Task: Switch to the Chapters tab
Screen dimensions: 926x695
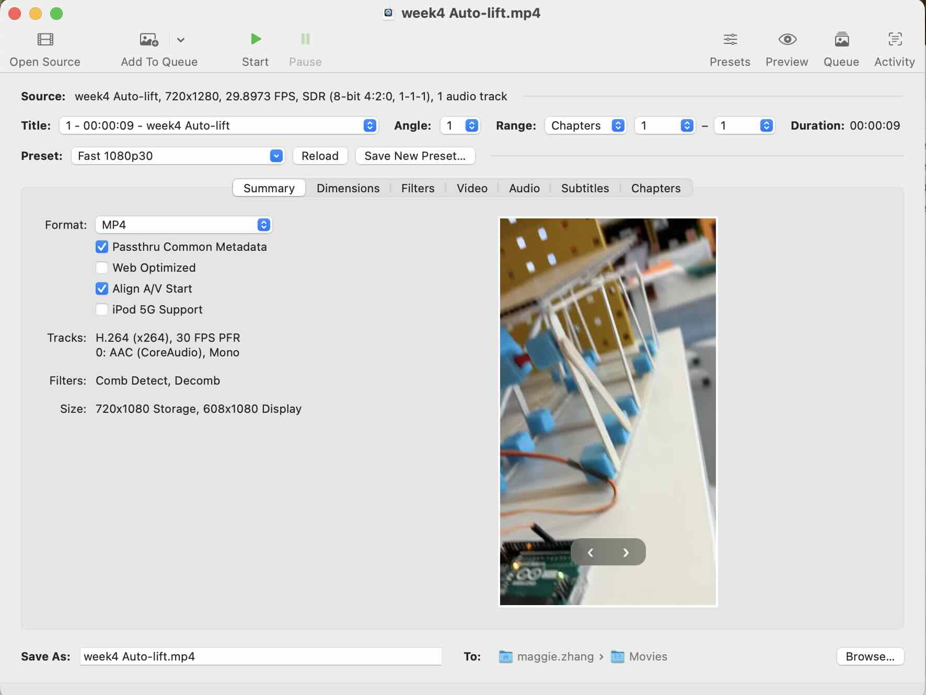Action: coord(656,188)
